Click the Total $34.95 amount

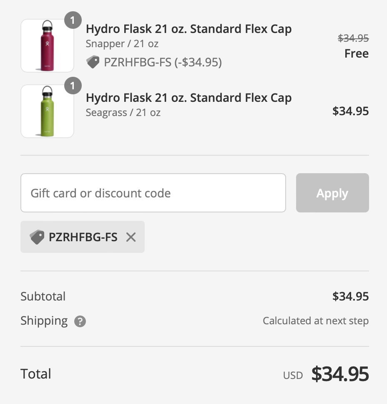pyautogui.click(x=339, y=374)
